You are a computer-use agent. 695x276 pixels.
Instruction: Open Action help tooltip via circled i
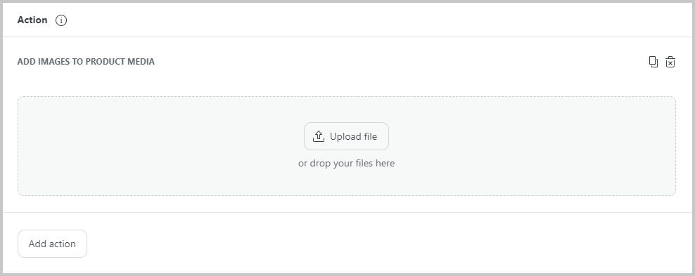pos(61,20)
